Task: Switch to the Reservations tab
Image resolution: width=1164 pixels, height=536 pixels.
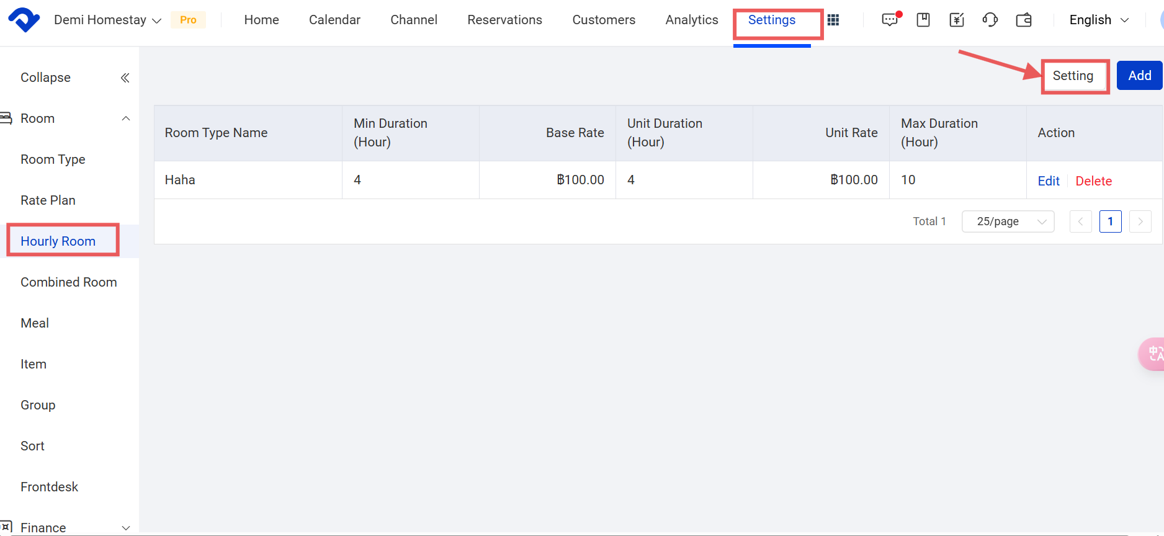Action: coord(504,20)
